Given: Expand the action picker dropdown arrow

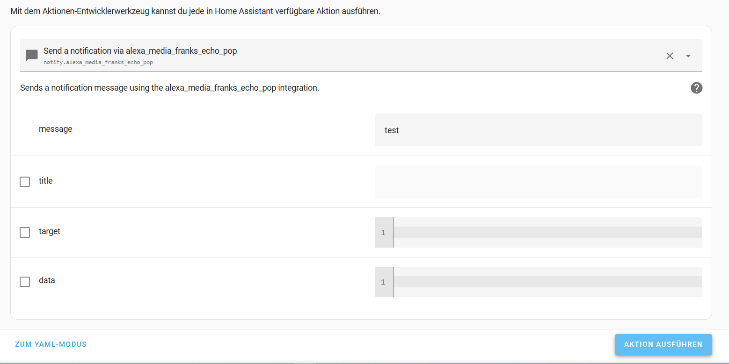Looking at the screenshot, I should point(688,56).
